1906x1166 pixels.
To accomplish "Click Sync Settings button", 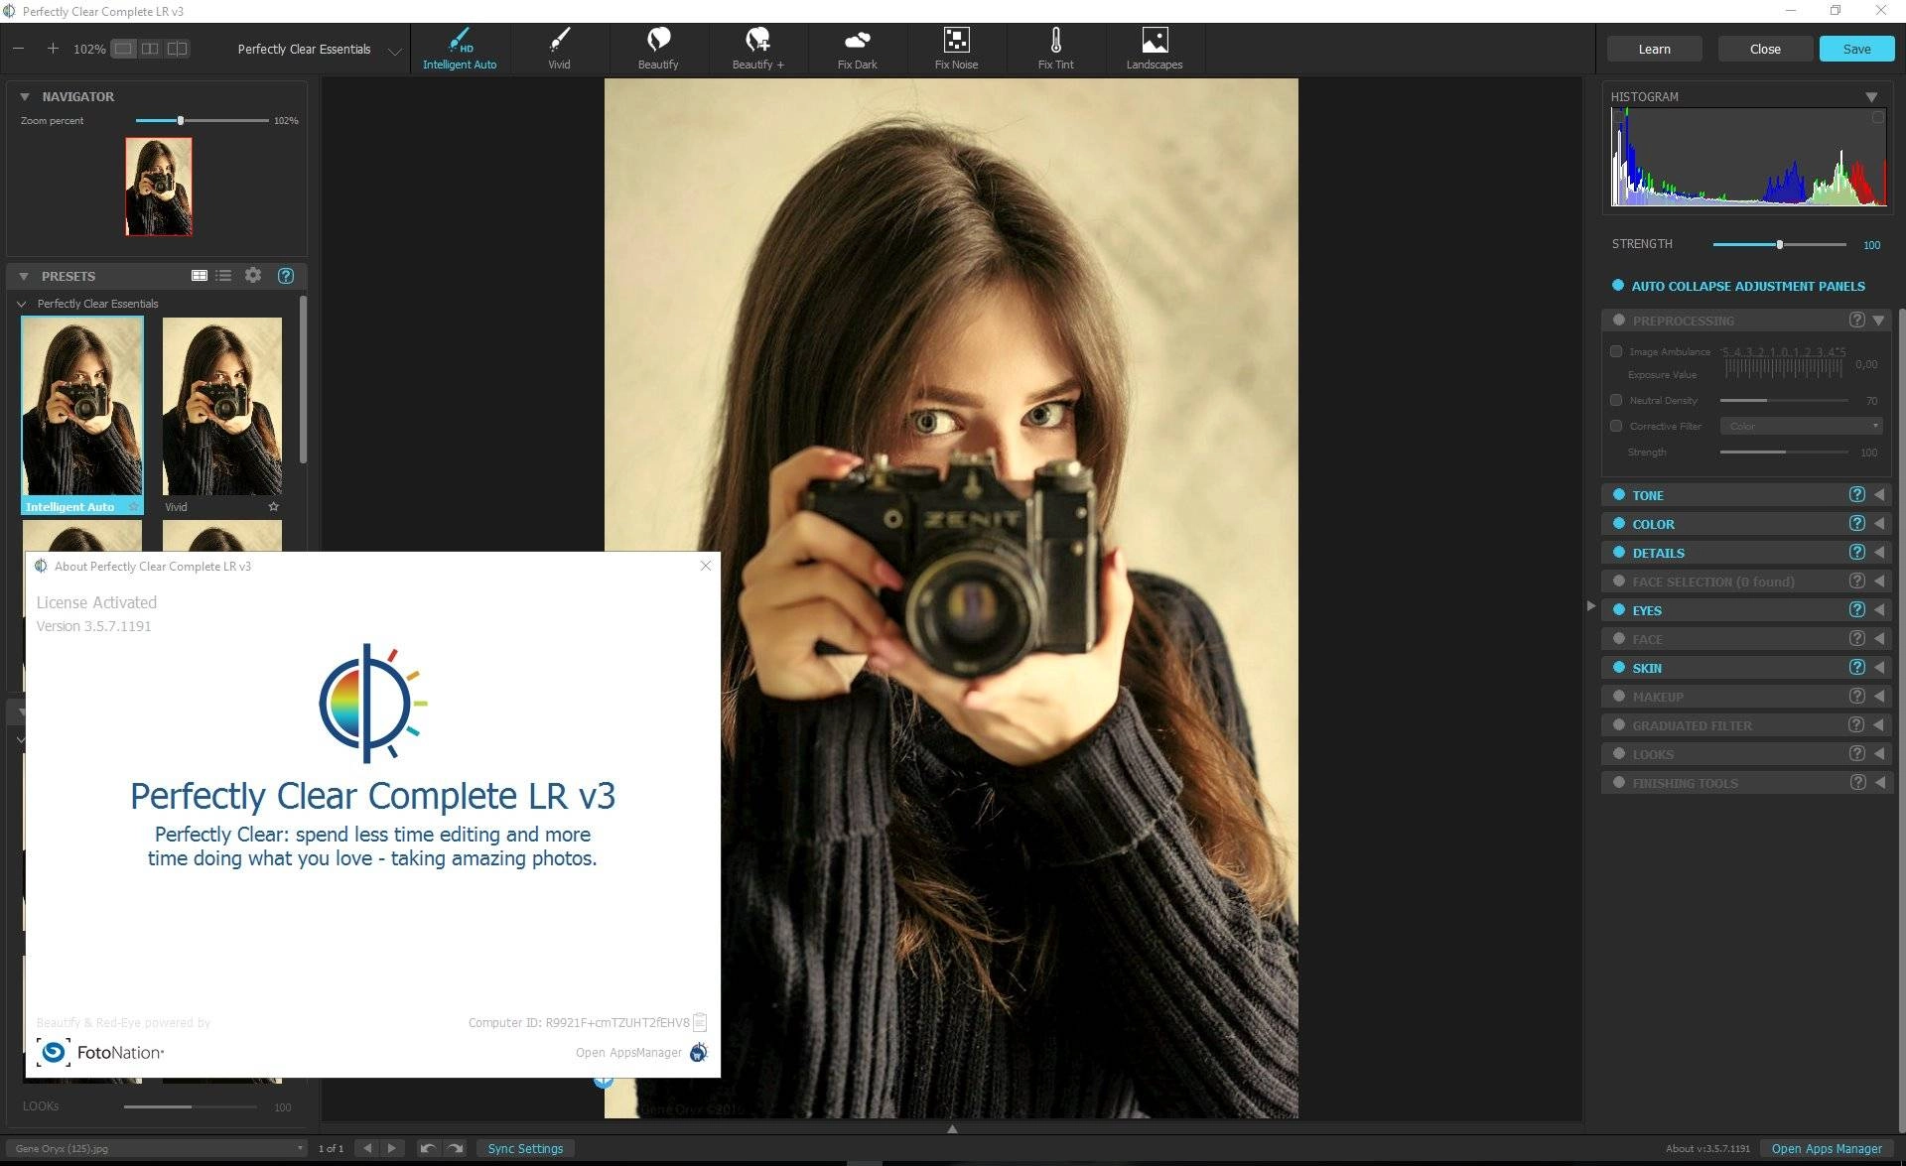I will pos(525,1148).
